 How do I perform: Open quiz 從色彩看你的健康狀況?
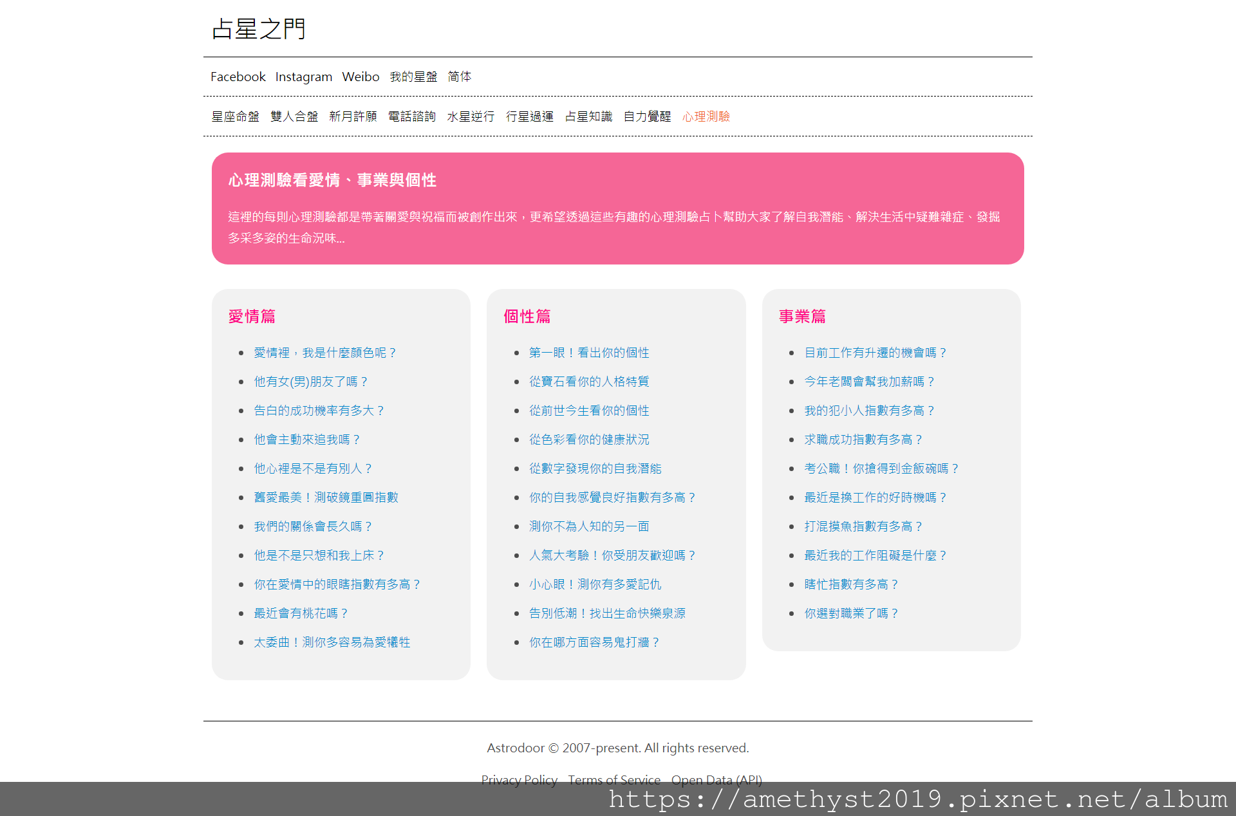(589, 440)
